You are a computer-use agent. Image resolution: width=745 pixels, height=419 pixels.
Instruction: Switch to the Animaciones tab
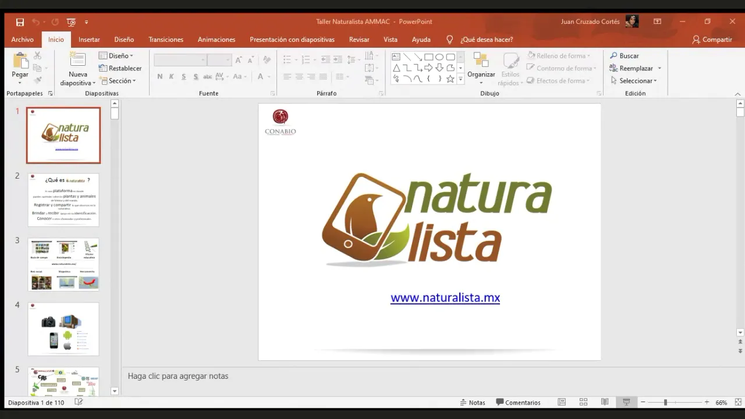[x=217, y=40]
